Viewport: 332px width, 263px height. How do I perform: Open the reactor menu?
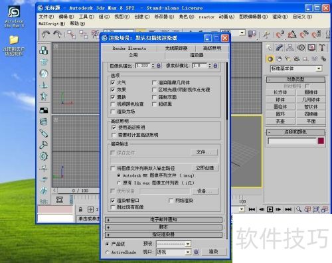click(x=207, y=17)
